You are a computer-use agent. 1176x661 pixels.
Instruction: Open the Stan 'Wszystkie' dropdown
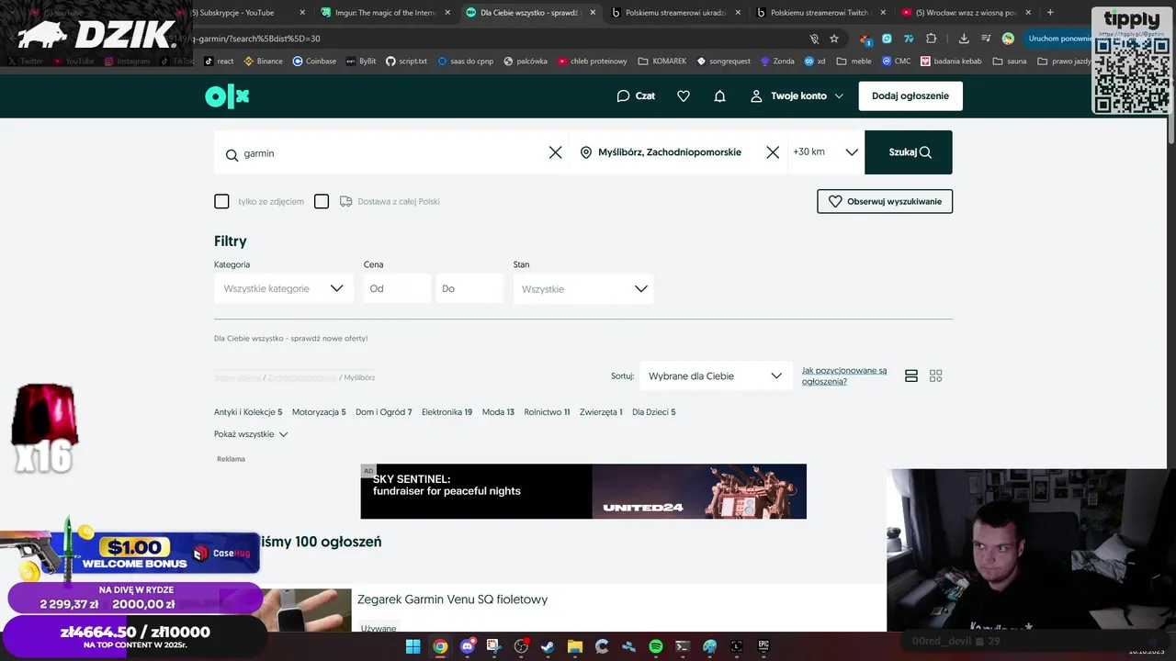coord(583,288)
